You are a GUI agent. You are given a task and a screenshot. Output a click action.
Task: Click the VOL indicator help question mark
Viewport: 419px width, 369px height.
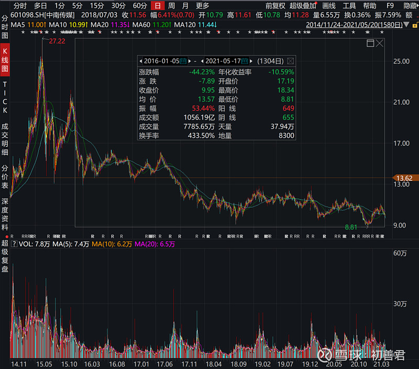[14, 244]
